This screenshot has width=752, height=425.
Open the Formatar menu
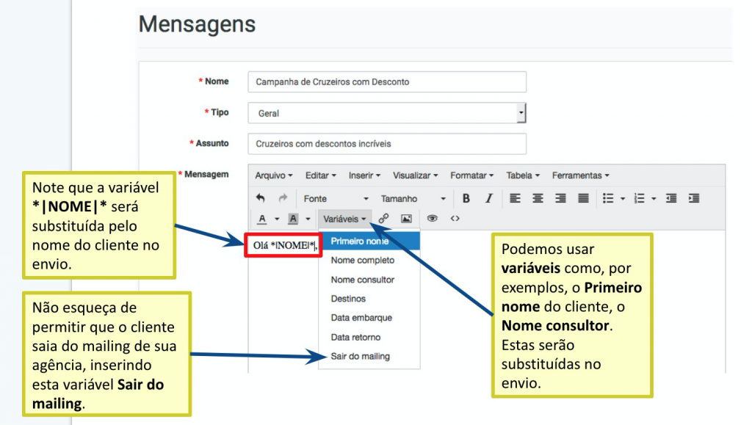point(471,175)
